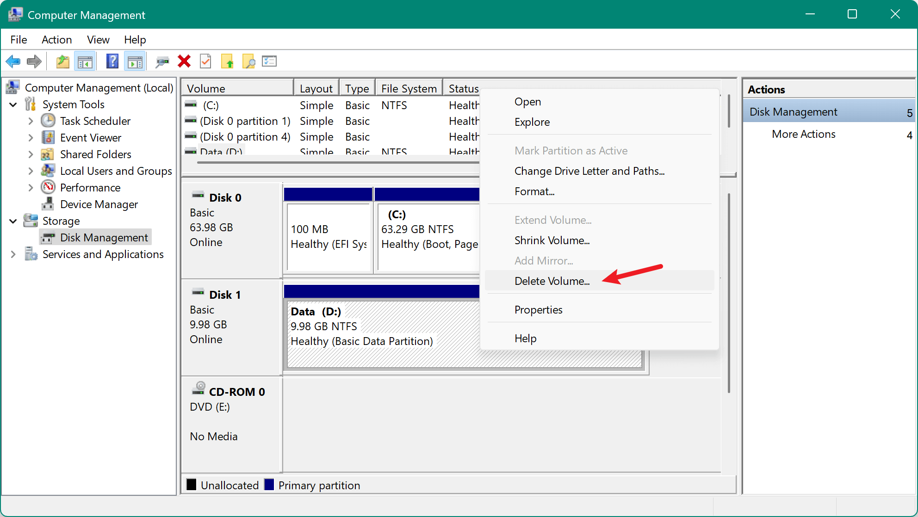Click the Primary partition blue legend swatch

[269, 485]
